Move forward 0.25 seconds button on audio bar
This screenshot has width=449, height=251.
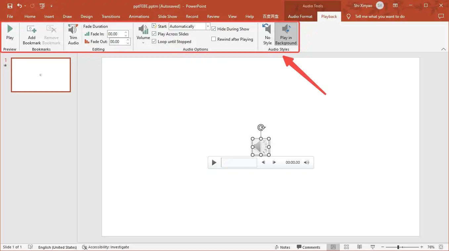(x=274, y=162)
